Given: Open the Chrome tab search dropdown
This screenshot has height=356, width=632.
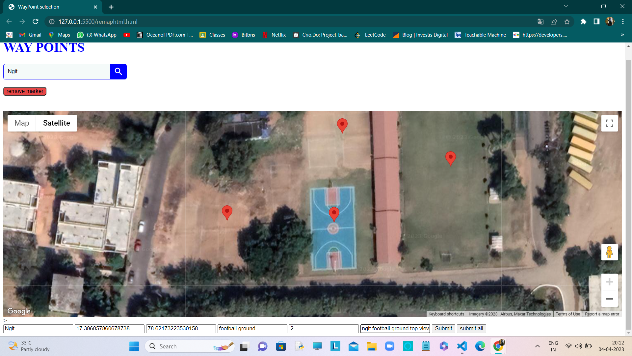Looking at the screenshot, I should 566,7.
